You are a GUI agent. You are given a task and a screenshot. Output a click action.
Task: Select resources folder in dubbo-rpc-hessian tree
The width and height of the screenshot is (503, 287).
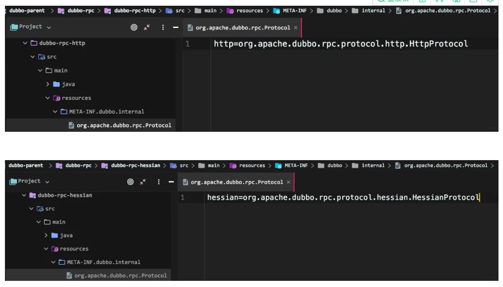[x=70, y=249]
